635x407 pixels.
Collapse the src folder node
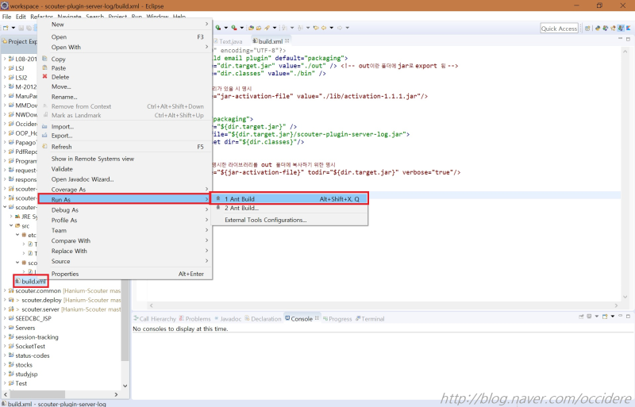[x=11, y=225]
